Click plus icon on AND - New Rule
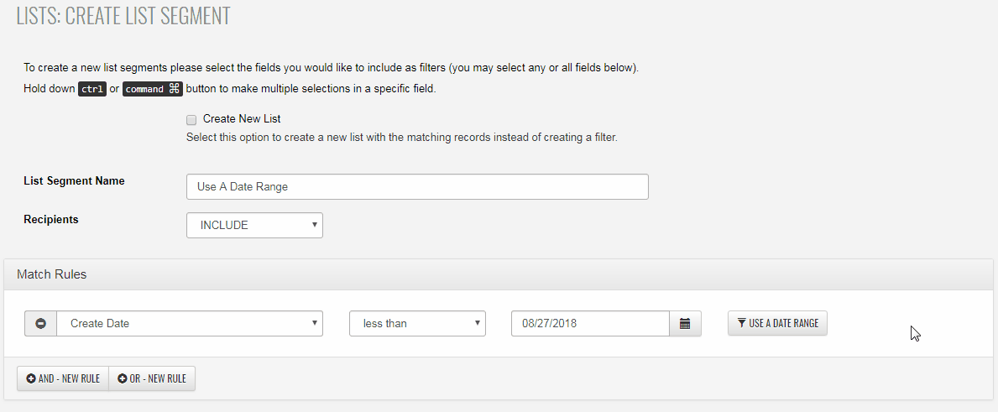Image resolution: width=998 pixels, height=412 pixels. tap(31, 378)
